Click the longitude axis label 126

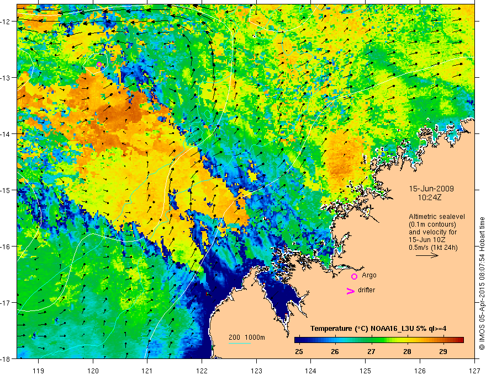point(420,371)
